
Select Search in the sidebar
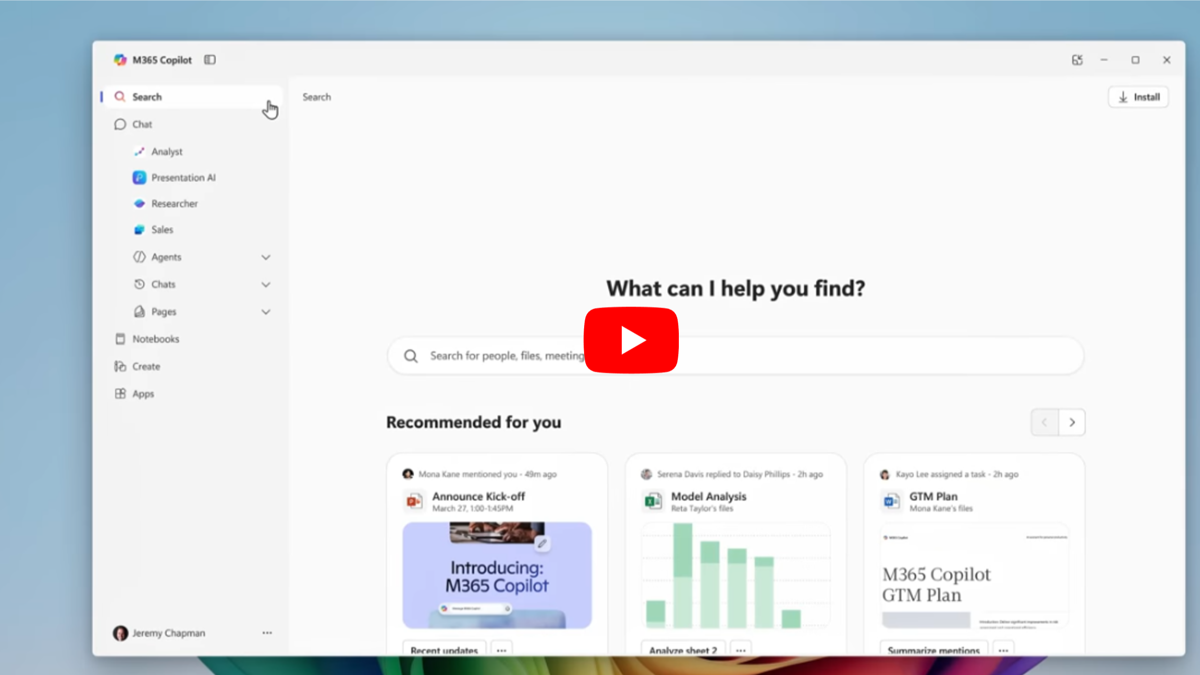coord(147,97)
